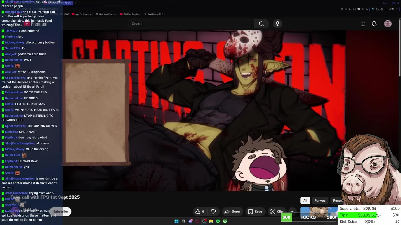Toggle the tab audio speaker icon

[373, 9]
